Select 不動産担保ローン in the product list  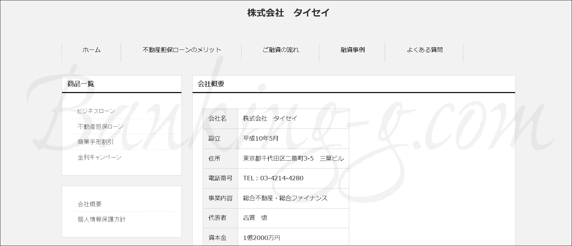[100, 127]
